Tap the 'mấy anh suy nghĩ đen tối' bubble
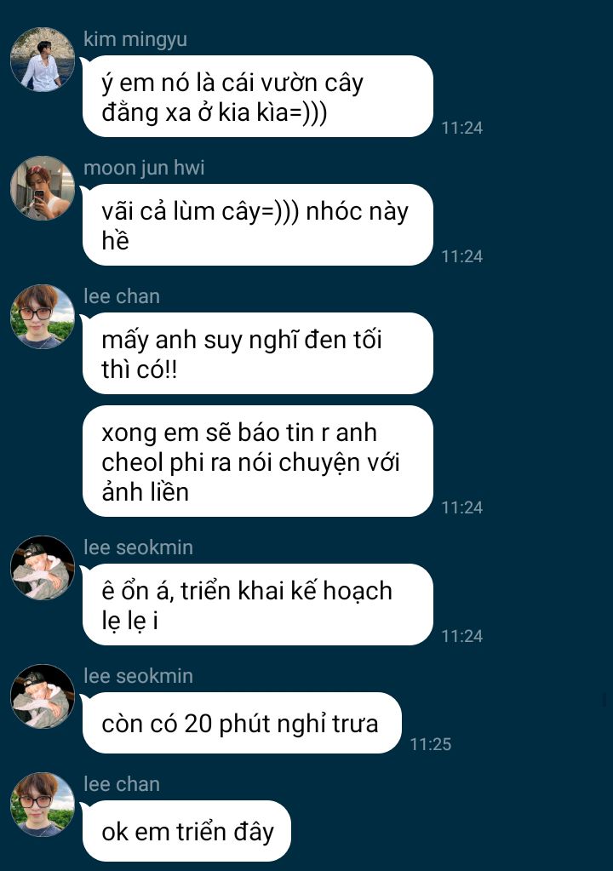 (x=258, y=353)
